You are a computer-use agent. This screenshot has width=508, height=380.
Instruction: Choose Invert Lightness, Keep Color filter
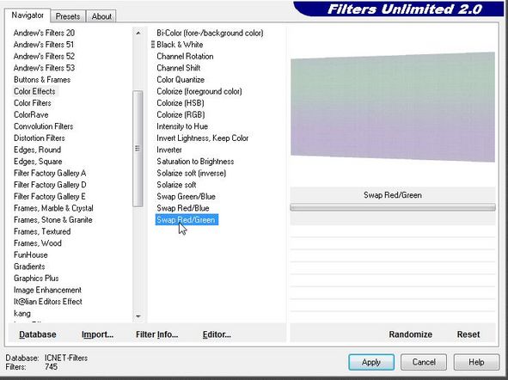click(203, 138)
